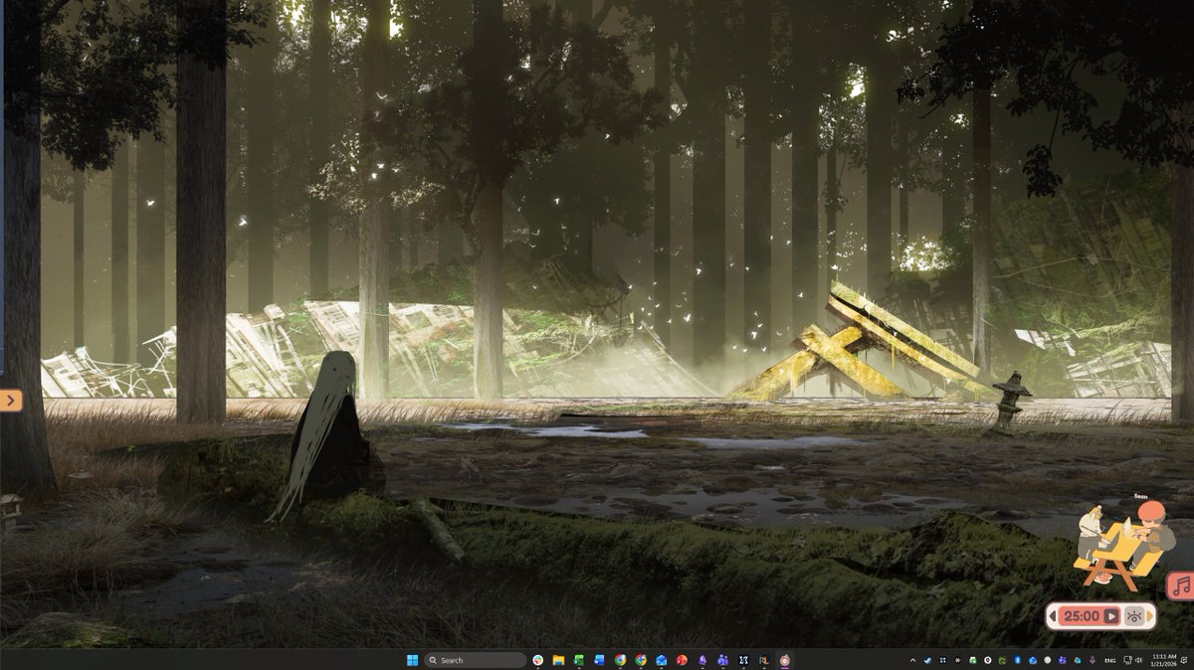
Task: Open network settings from tray icon
Action: click(1127, 660)
